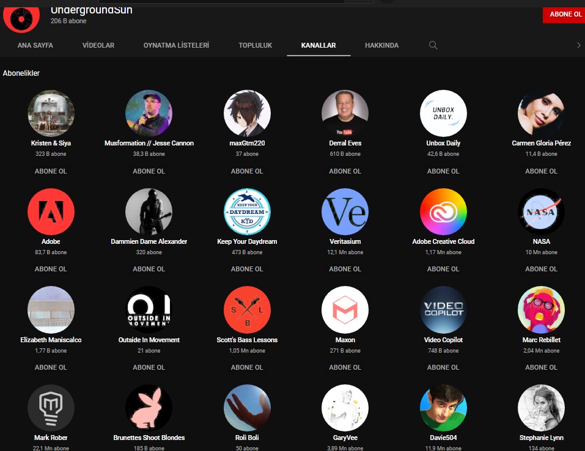585x451 pixels.
Task: Subscribe to UndergroundSun with red ABONE OL
Action: [565, 15]
